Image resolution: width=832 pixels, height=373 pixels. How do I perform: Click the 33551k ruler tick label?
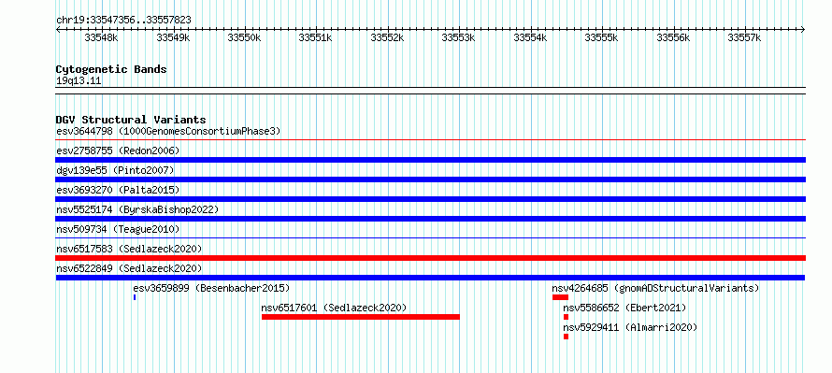tap(316, 38)
